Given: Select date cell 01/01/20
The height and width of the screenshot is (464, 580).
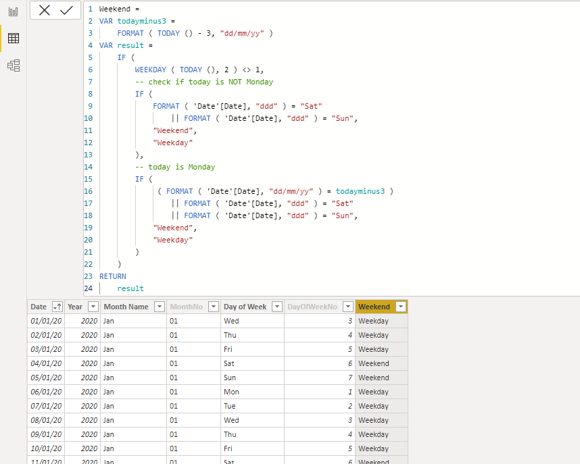Looking at the screenshot, I should [x=46, y=321].
